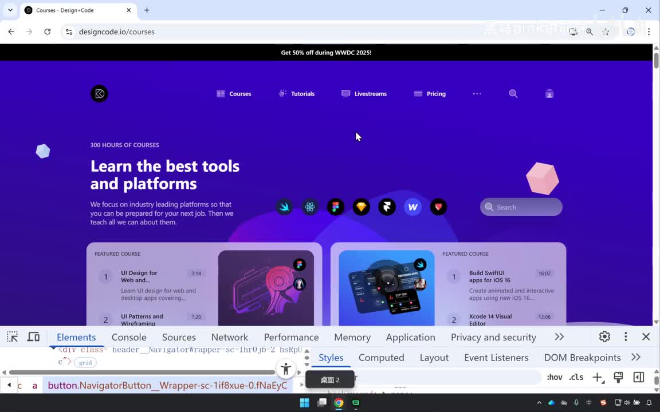
Task: Click the Design+Code logo icon
Action: [99, 93]
